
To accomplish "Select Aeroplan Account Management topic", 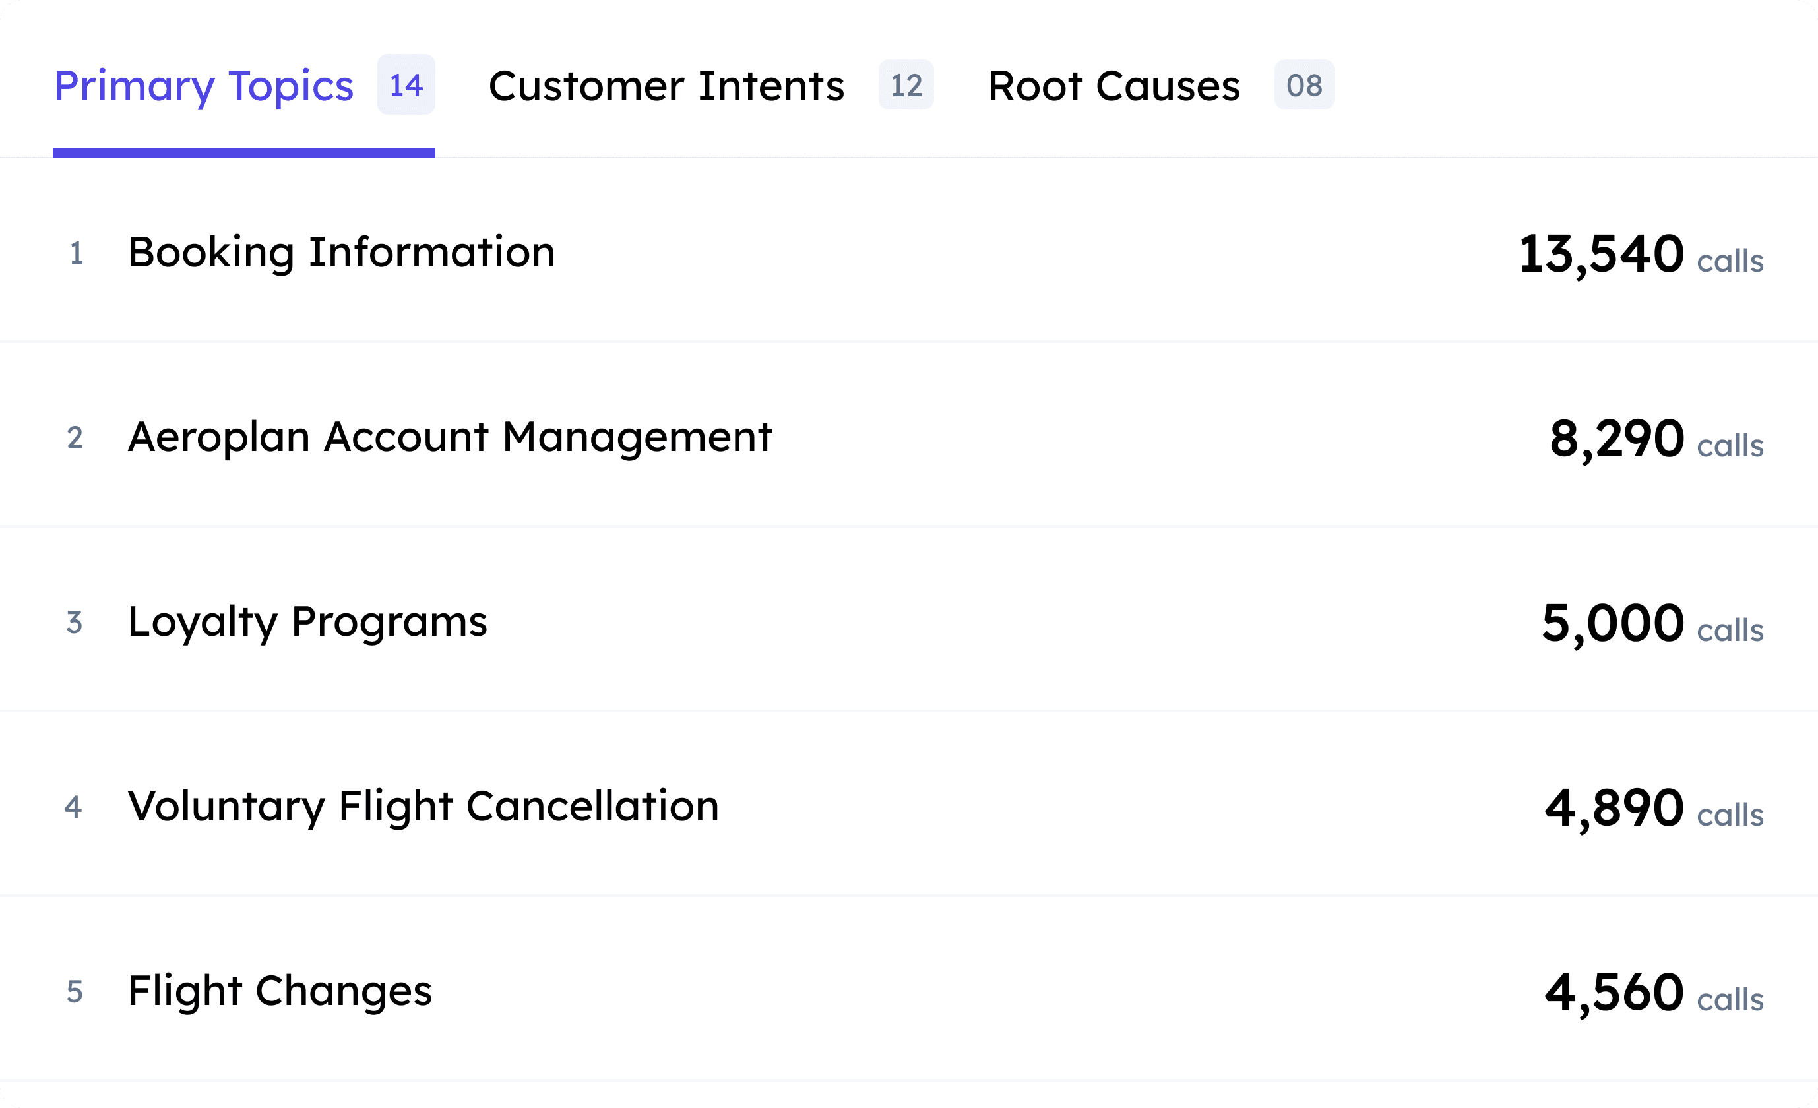I will 449,437.
